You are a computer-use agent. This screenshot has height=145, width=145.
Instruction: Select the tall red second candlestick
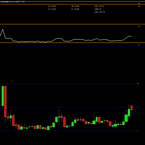tap(5, 101)
